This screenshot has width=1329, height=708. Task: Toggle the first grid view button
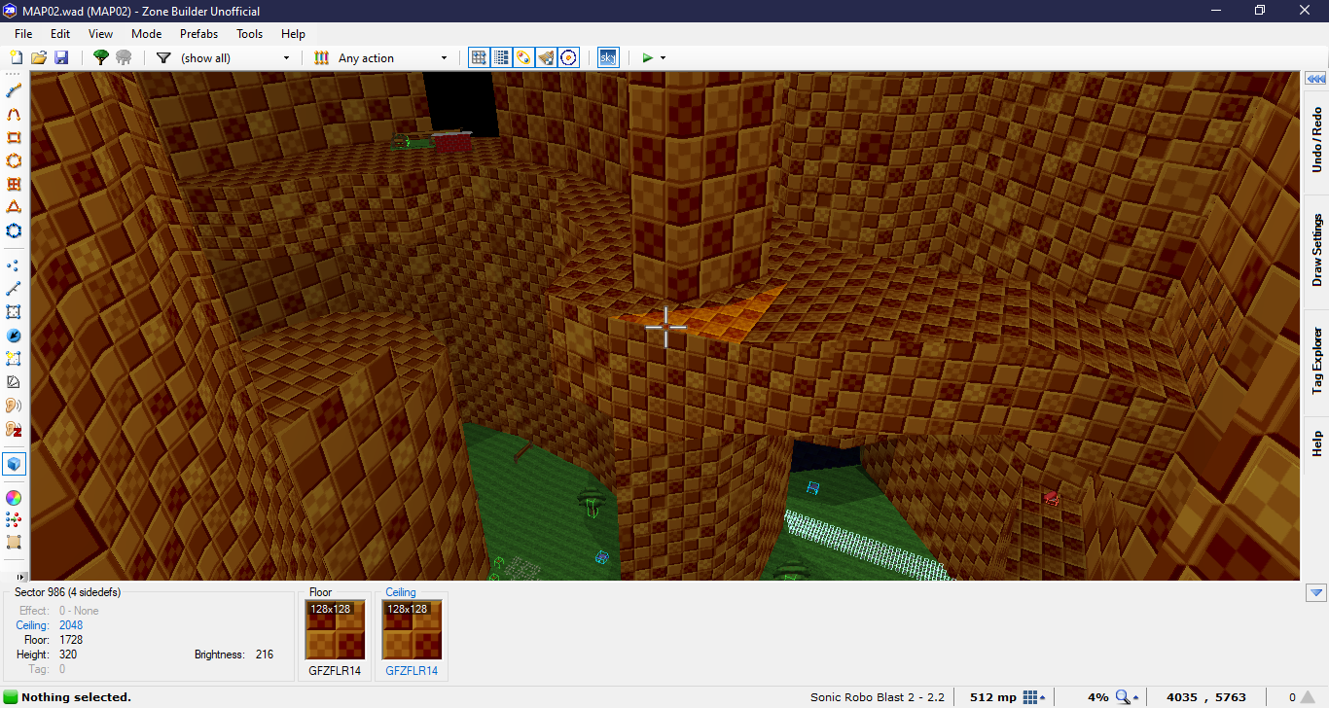[479, 57]
